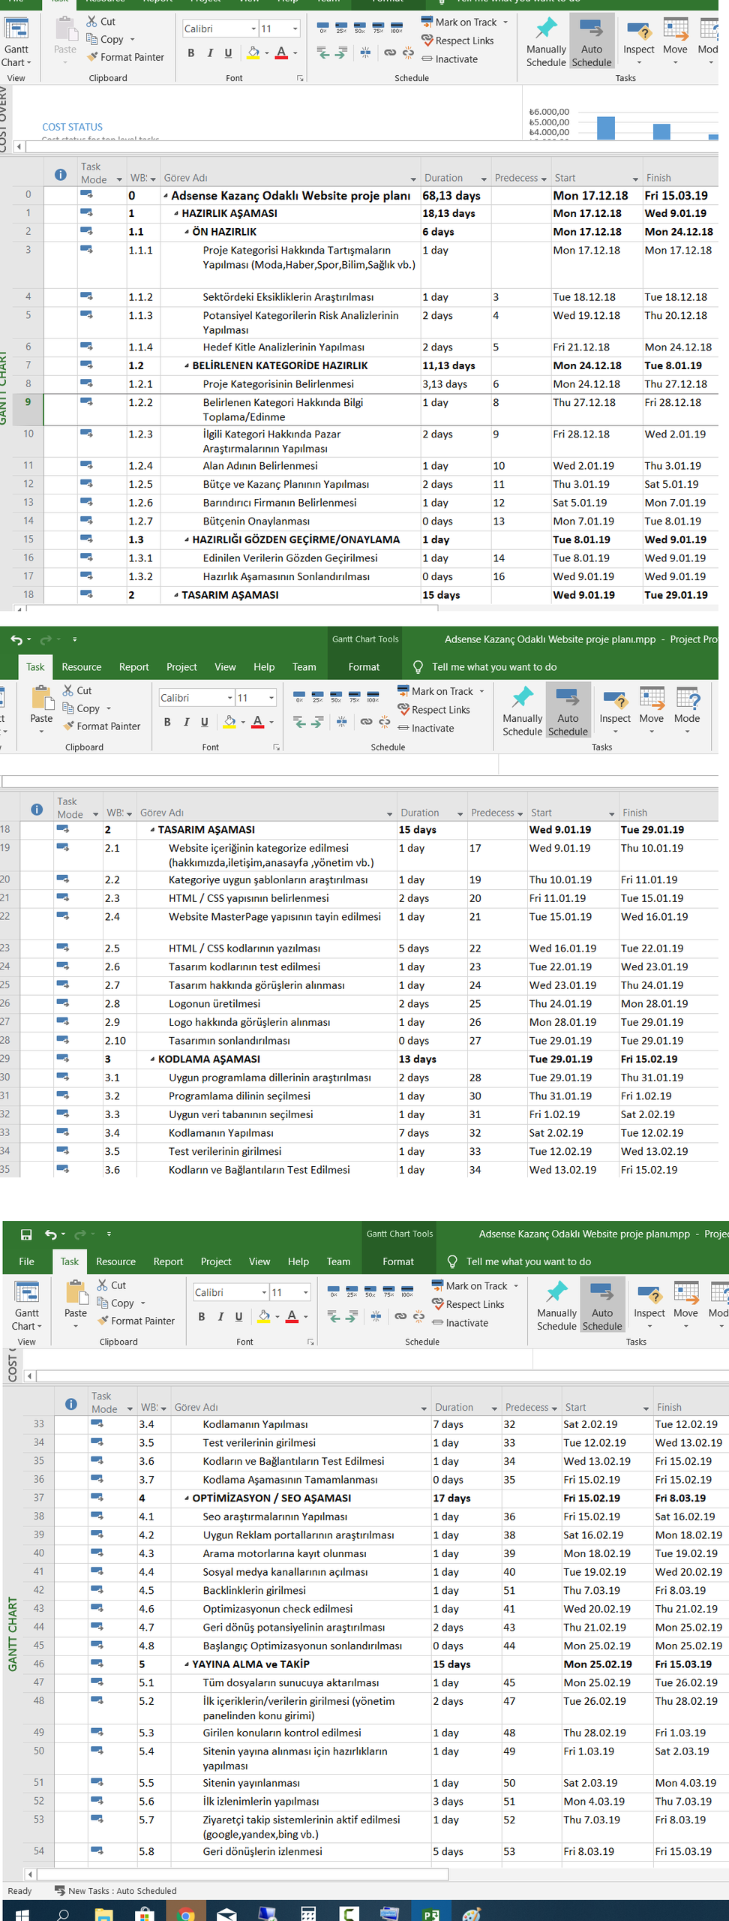Click Outdent Task arrow in the top screenshot ribbon
The width and height of the screenshot is (729, 1921).
(323, 53)
